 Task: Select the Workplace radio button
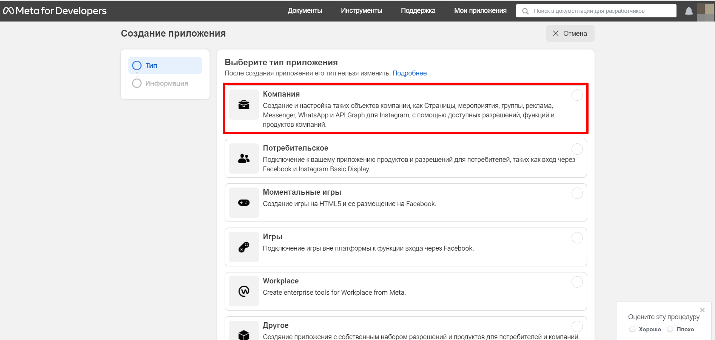point(577,282)
